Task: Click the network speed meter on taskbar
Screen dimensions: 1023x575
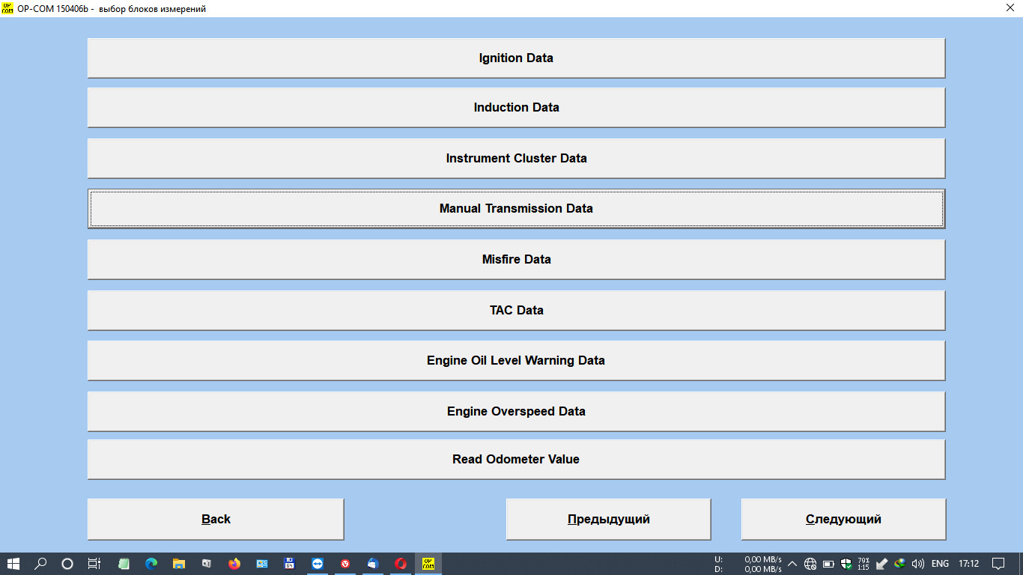Action: 747,564
